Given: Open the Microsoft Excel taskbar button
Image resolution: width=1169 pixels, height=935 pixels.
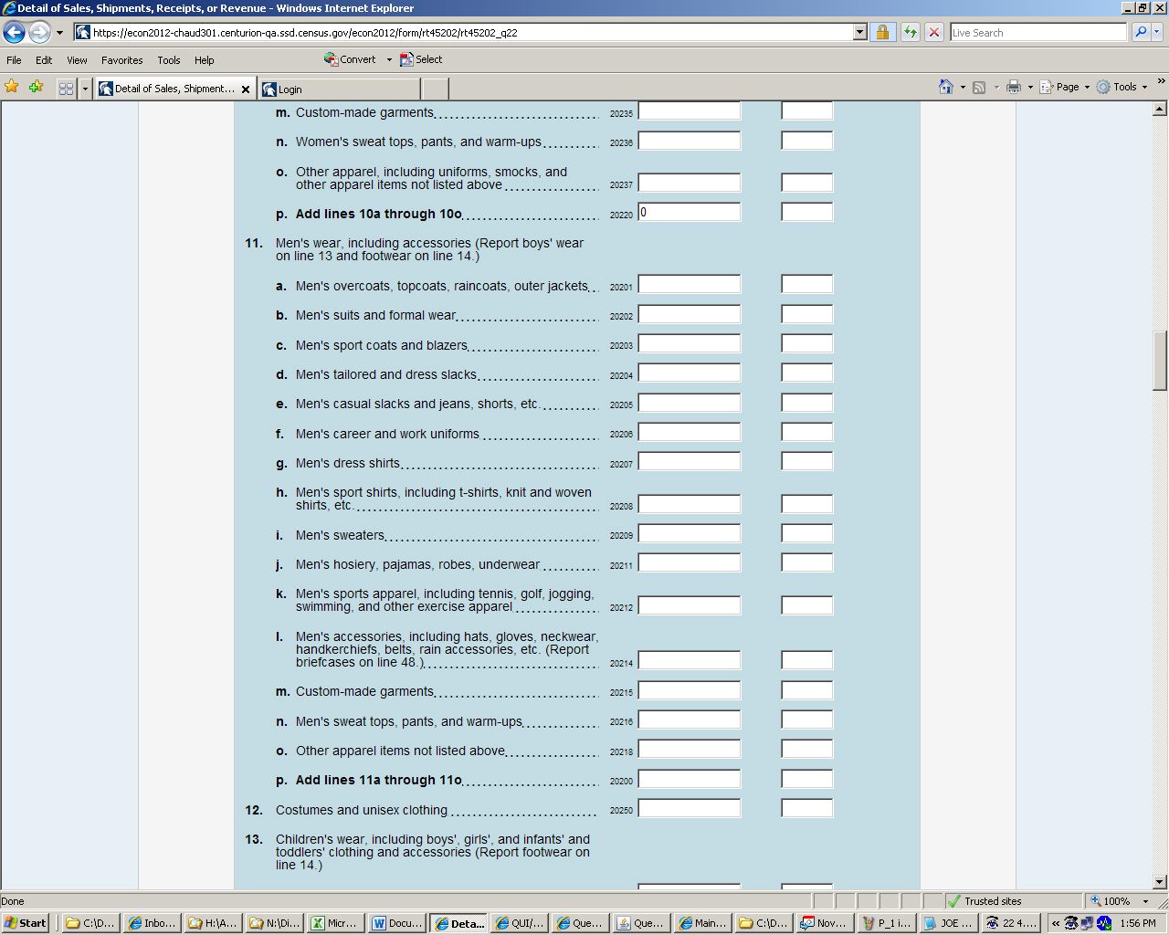Looking at the screenshot, I should [x=335, y=923].
